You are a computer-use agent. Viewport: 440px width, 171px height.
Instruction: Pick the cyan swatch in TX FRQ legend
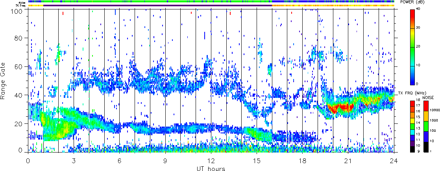[x=412, y=132]
